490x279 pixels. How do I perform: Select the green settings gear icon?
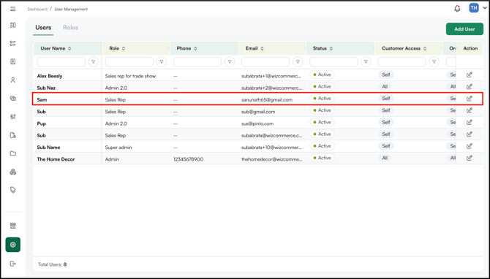(13, 245)
